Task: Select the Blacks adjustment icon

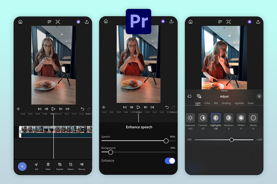Action: click(253, 118)
